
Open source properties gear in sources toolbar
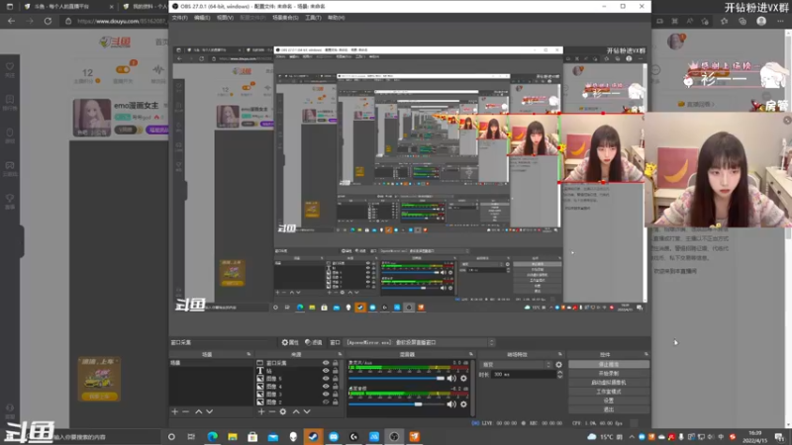pyautogui.click(x=283, y=411)
